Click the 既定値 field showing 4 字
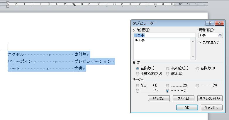229x120 pixels. click(208, 35)
